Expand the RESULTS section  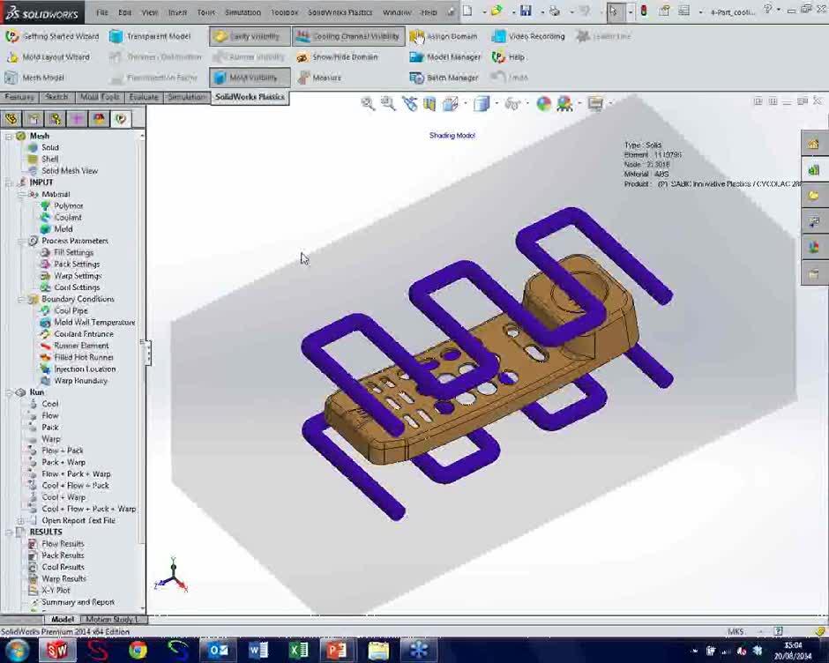coord(7,532)
